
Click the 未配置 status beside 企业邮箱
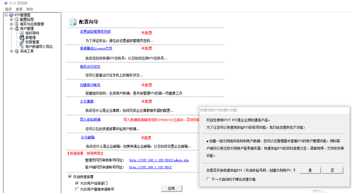[x=146, y=138]
